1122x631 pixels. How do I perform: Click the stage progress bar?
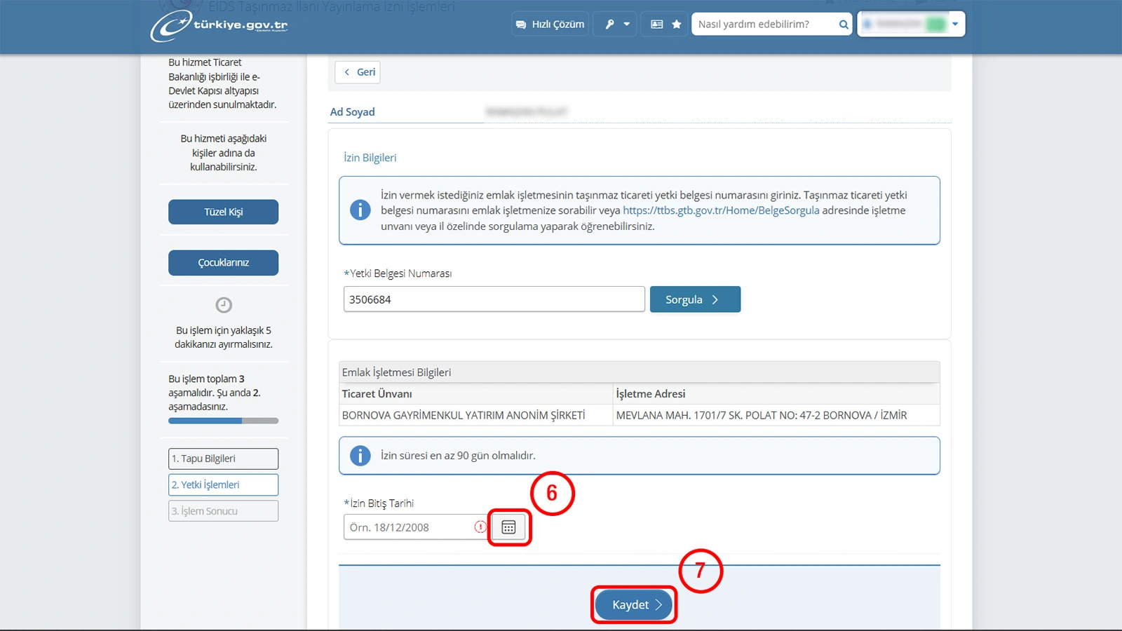pos(223,421)
